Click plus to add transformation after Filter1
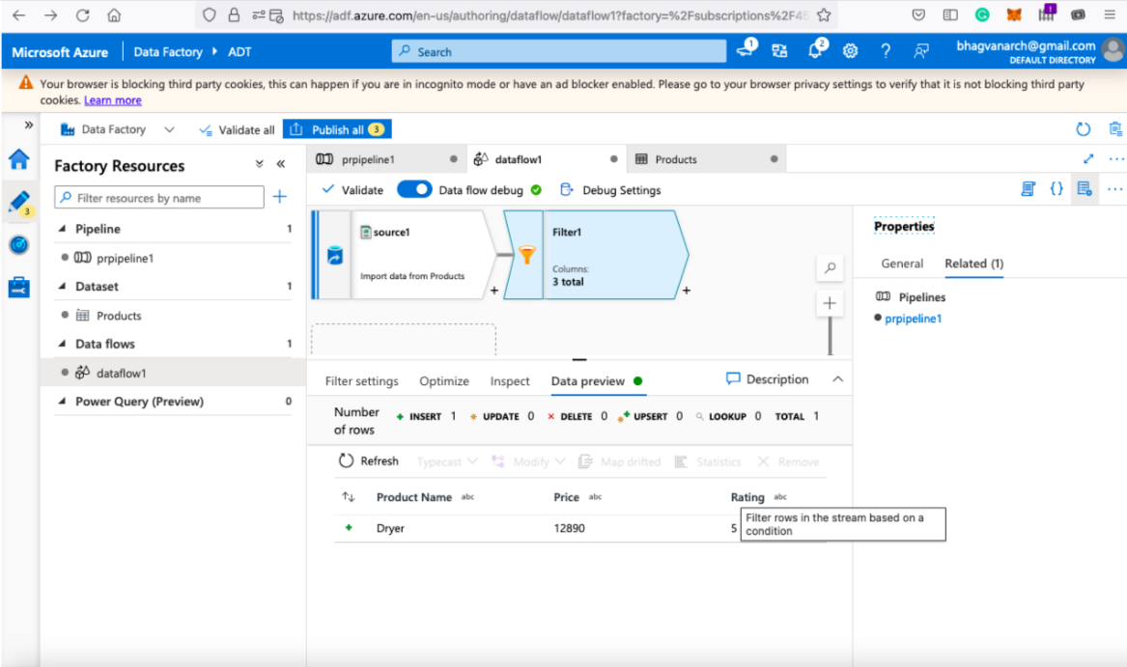 pos(687,291)
